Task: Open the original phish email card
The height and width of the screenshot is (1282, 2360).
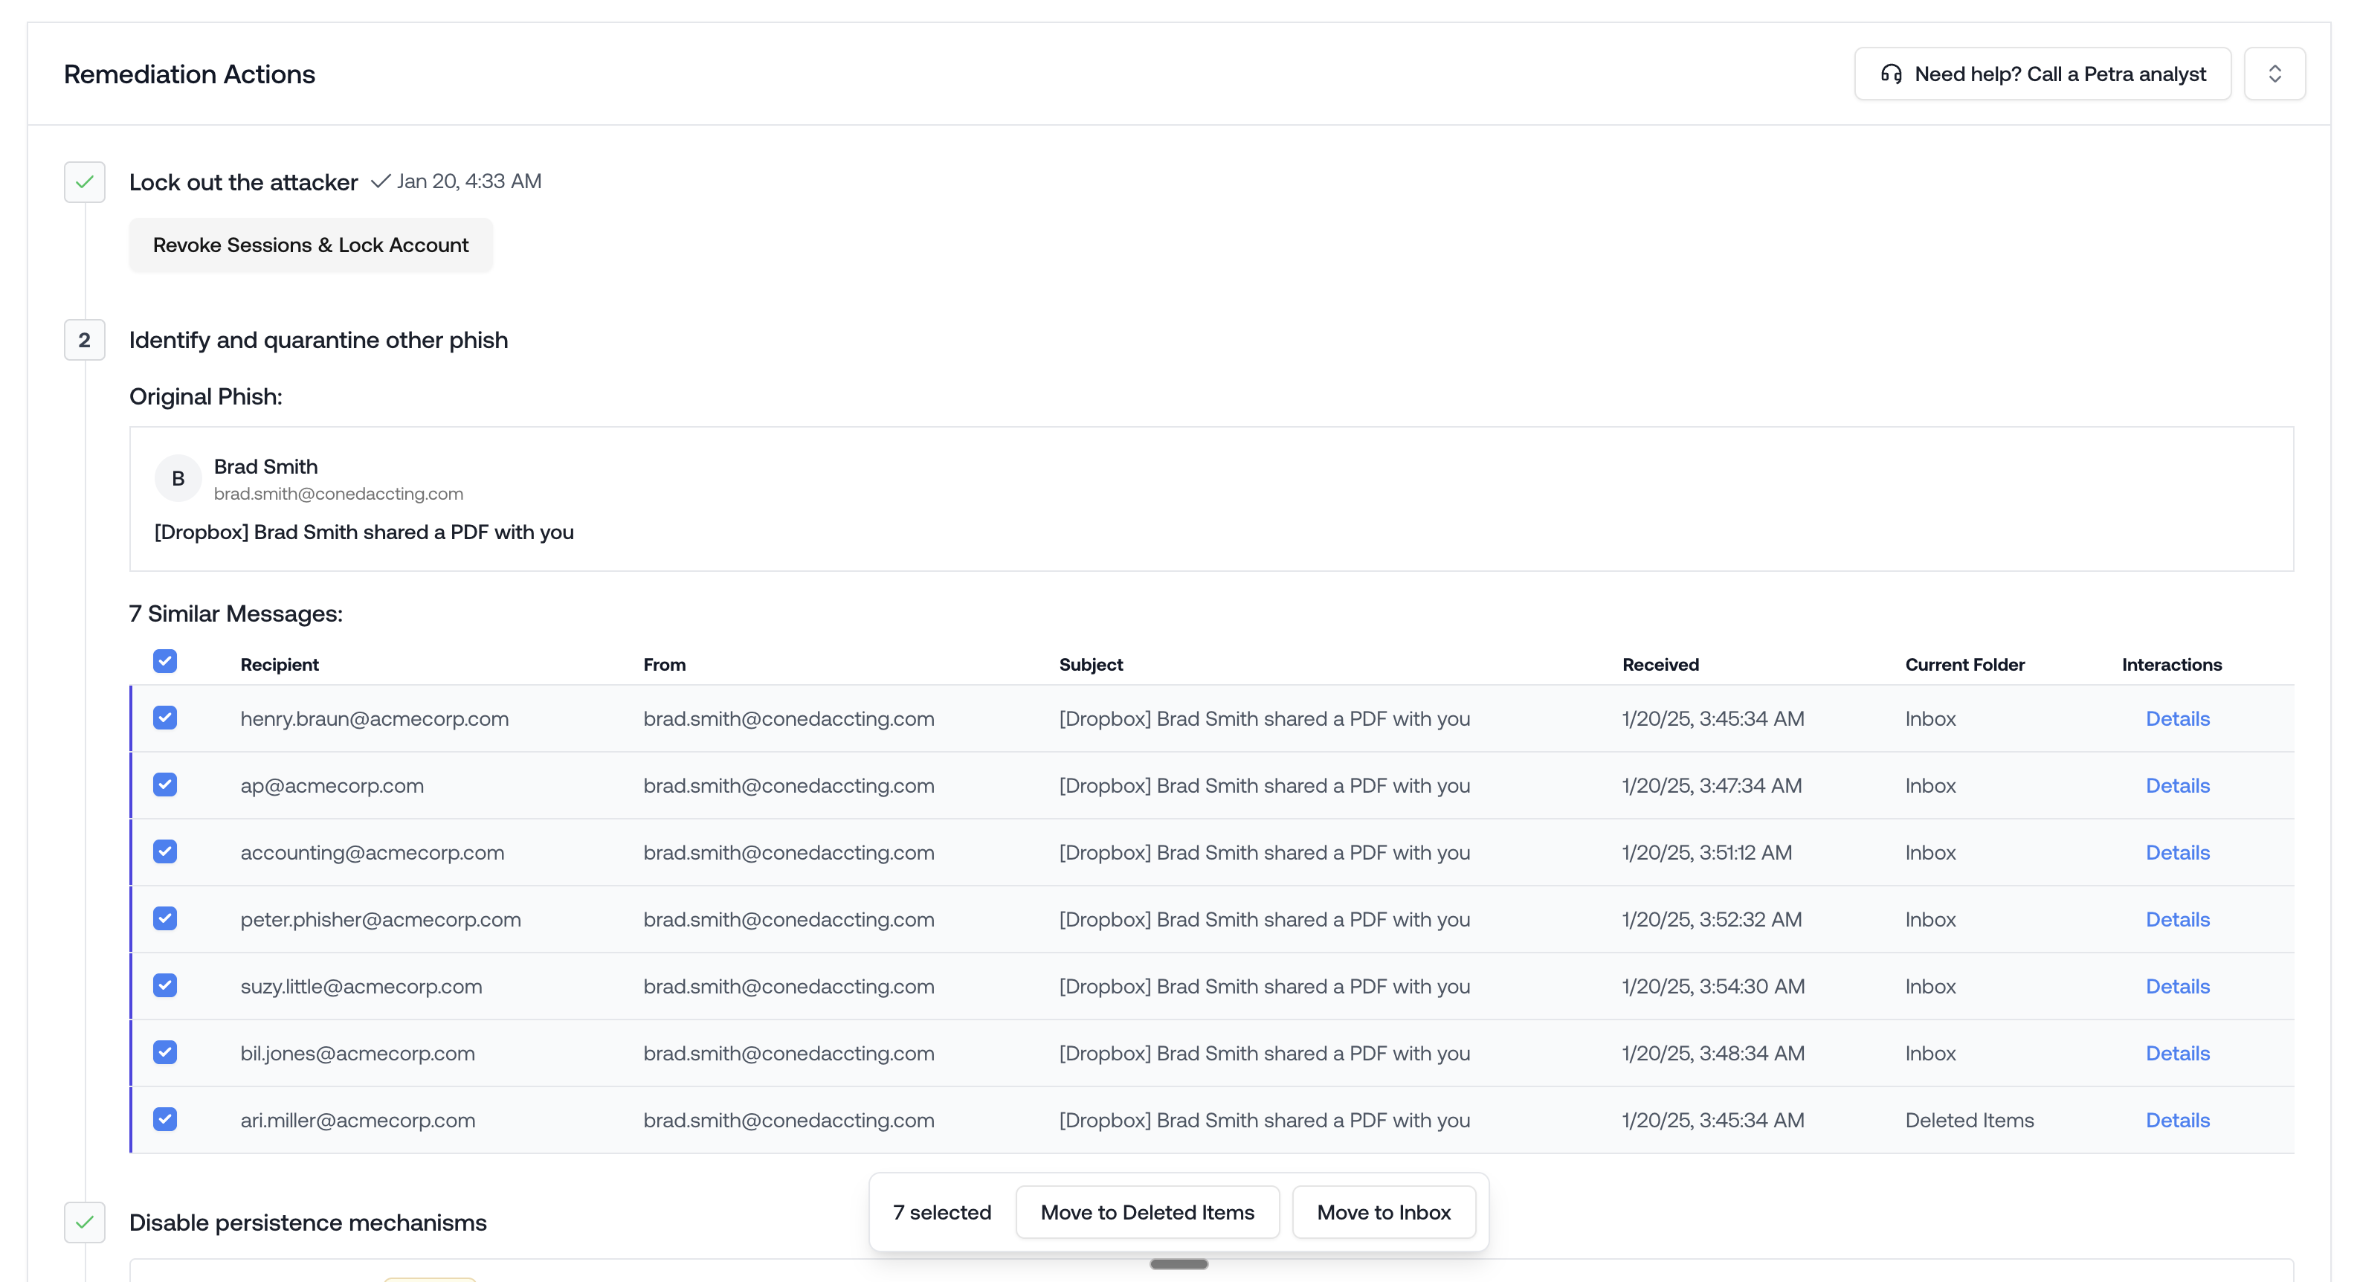Action: 1210,500
